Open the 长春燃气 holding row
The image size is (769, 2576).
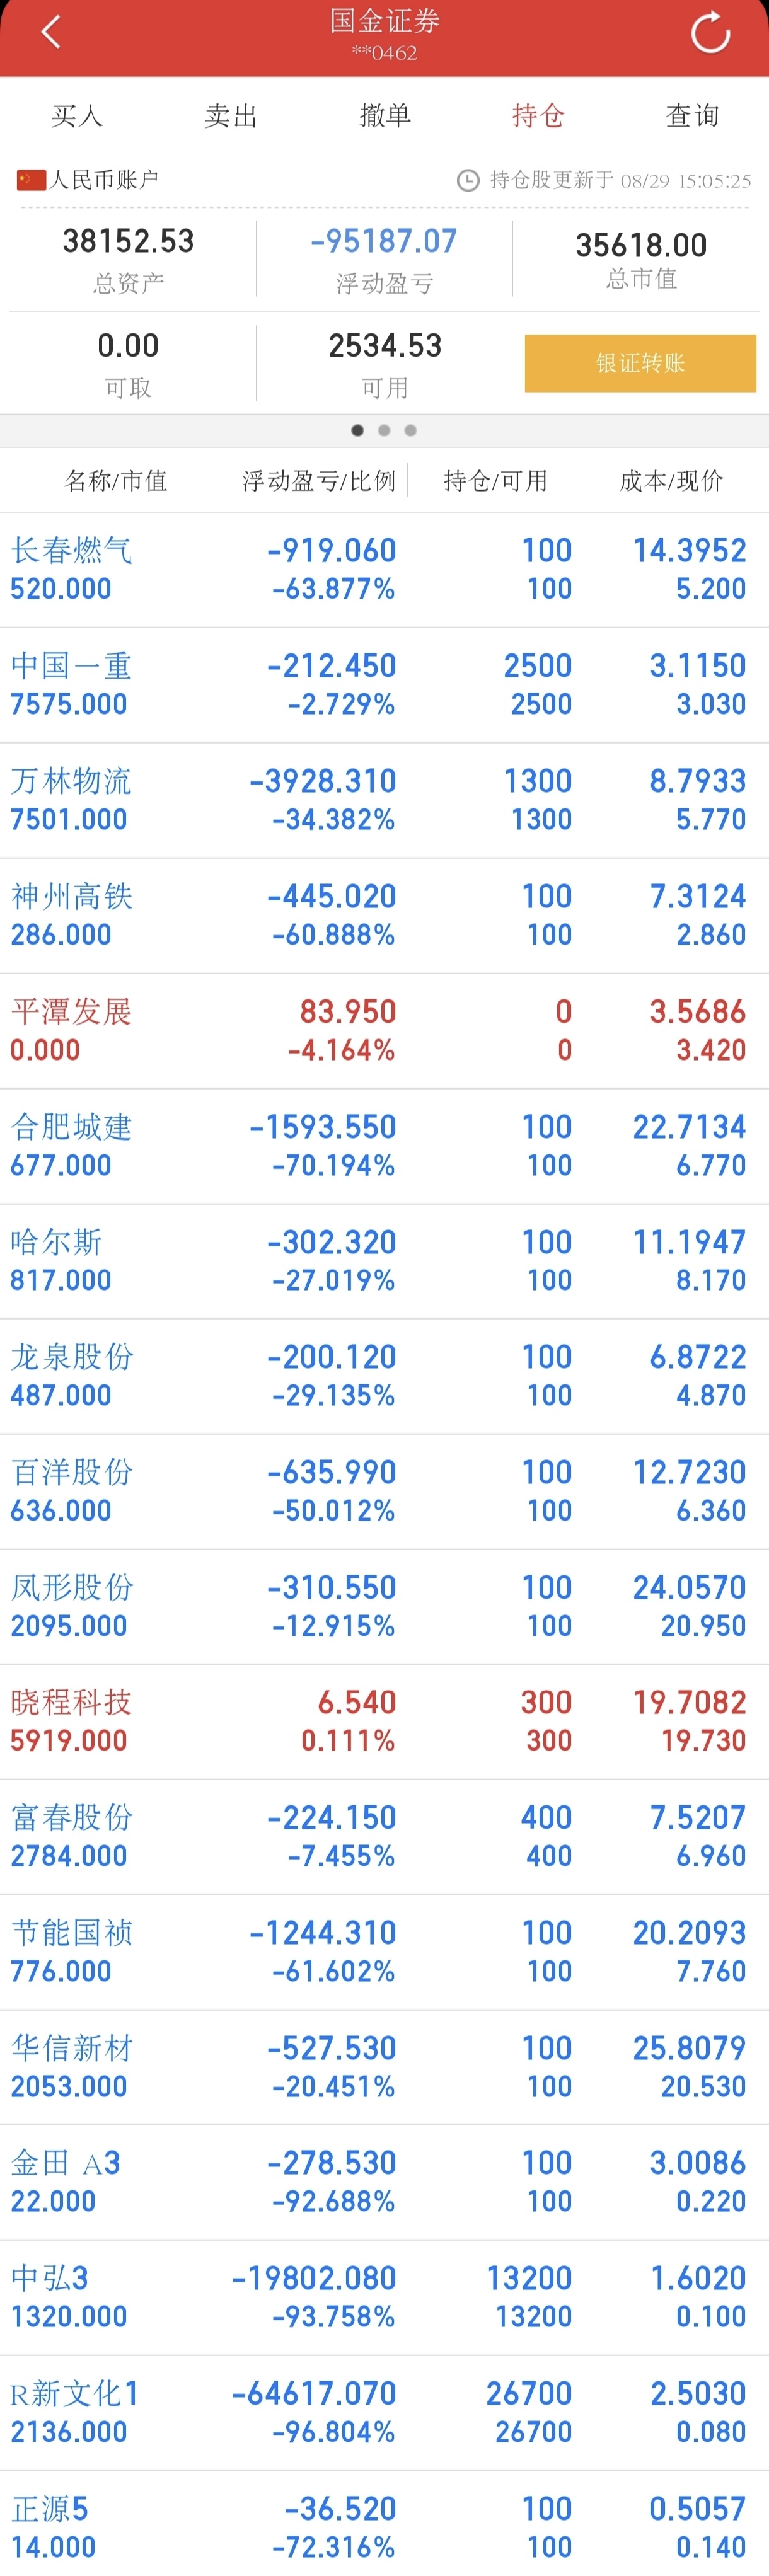coord(384,570)
